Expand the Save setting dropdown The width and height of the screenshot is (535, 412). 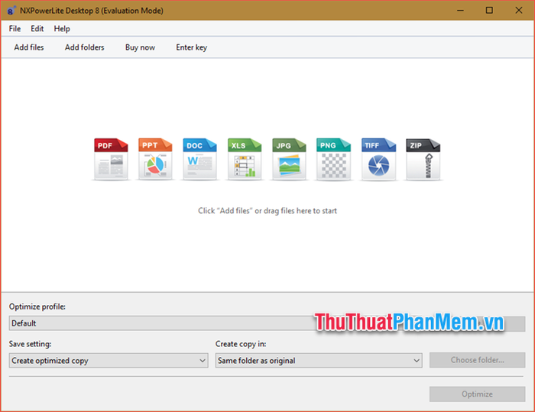[108, 360]
